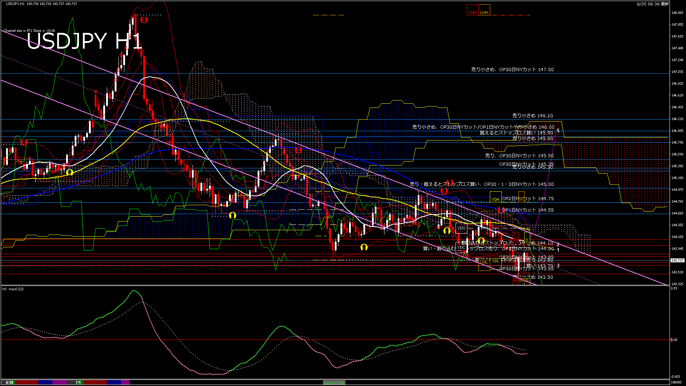Click the LWH marker box
This screenshot has height=386, width=686.
point(484,10)
